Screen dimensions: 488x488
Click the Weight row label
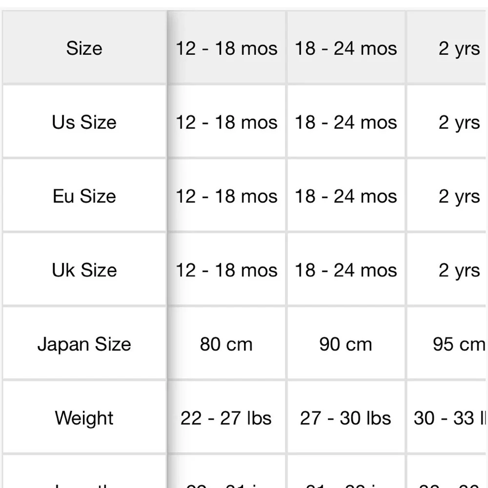click(84, 417)
